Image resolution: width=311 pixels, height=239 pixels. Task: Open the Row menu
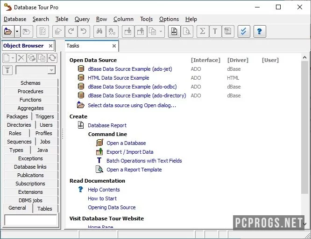pyautogui.click(x=101, y=19)
